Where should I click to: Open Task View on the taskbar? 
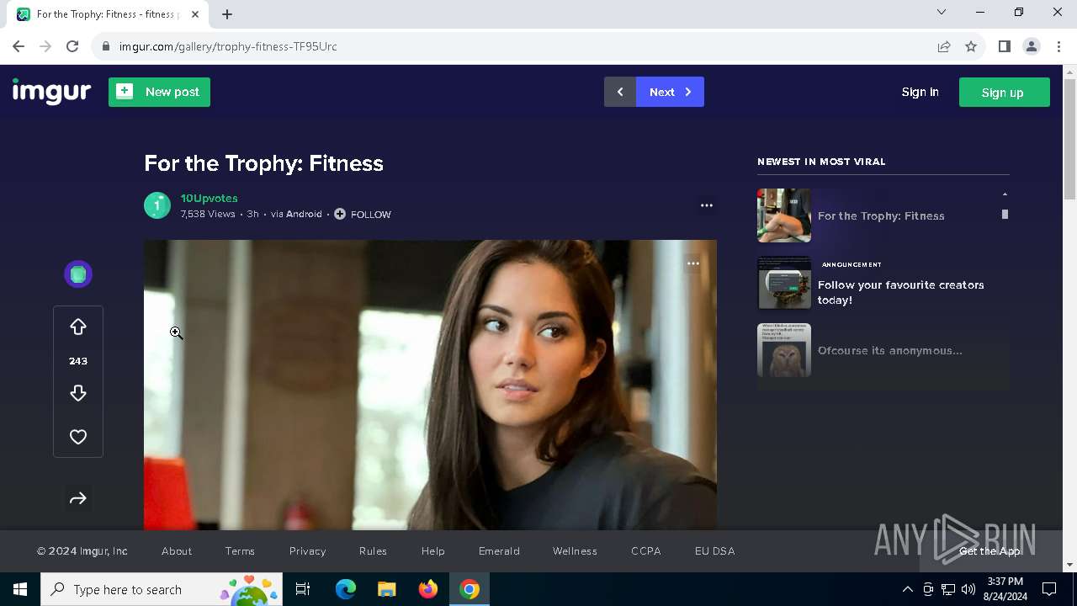click(303, 589)
